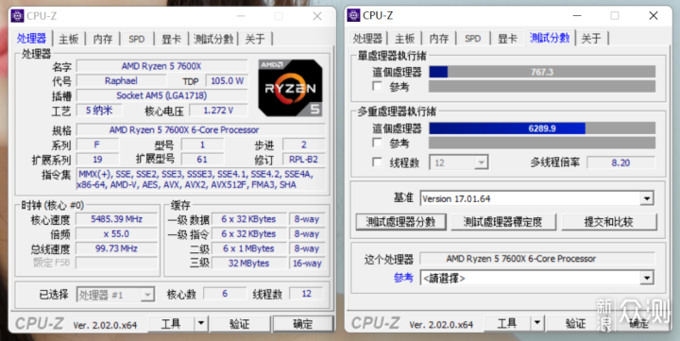Switch to 处理器 tab in right window
The height and width of the screenshot is (341, 680).
(x=367, y=39)
